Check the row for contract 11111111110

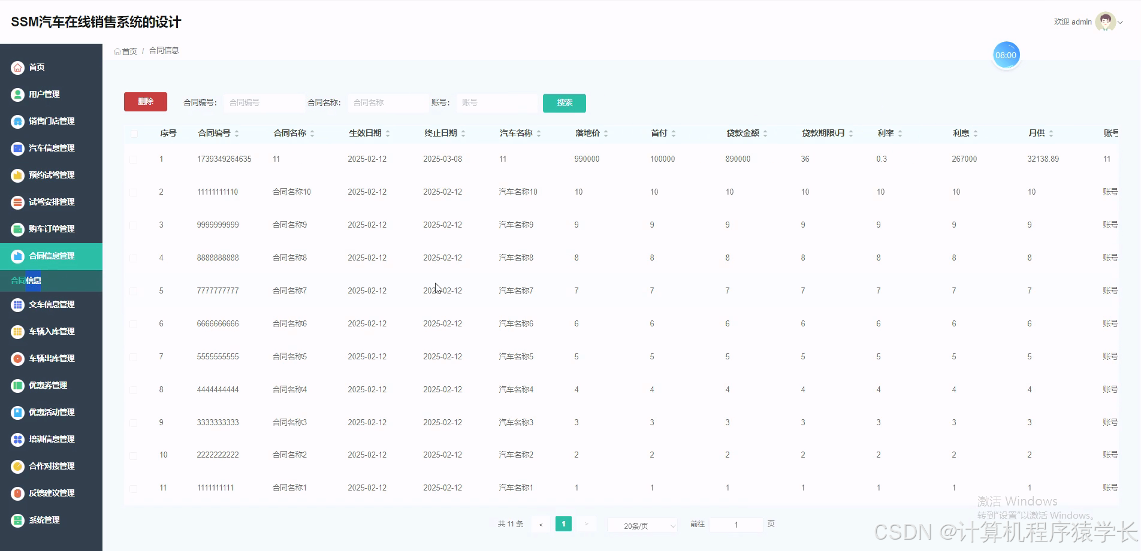(134, 193)
